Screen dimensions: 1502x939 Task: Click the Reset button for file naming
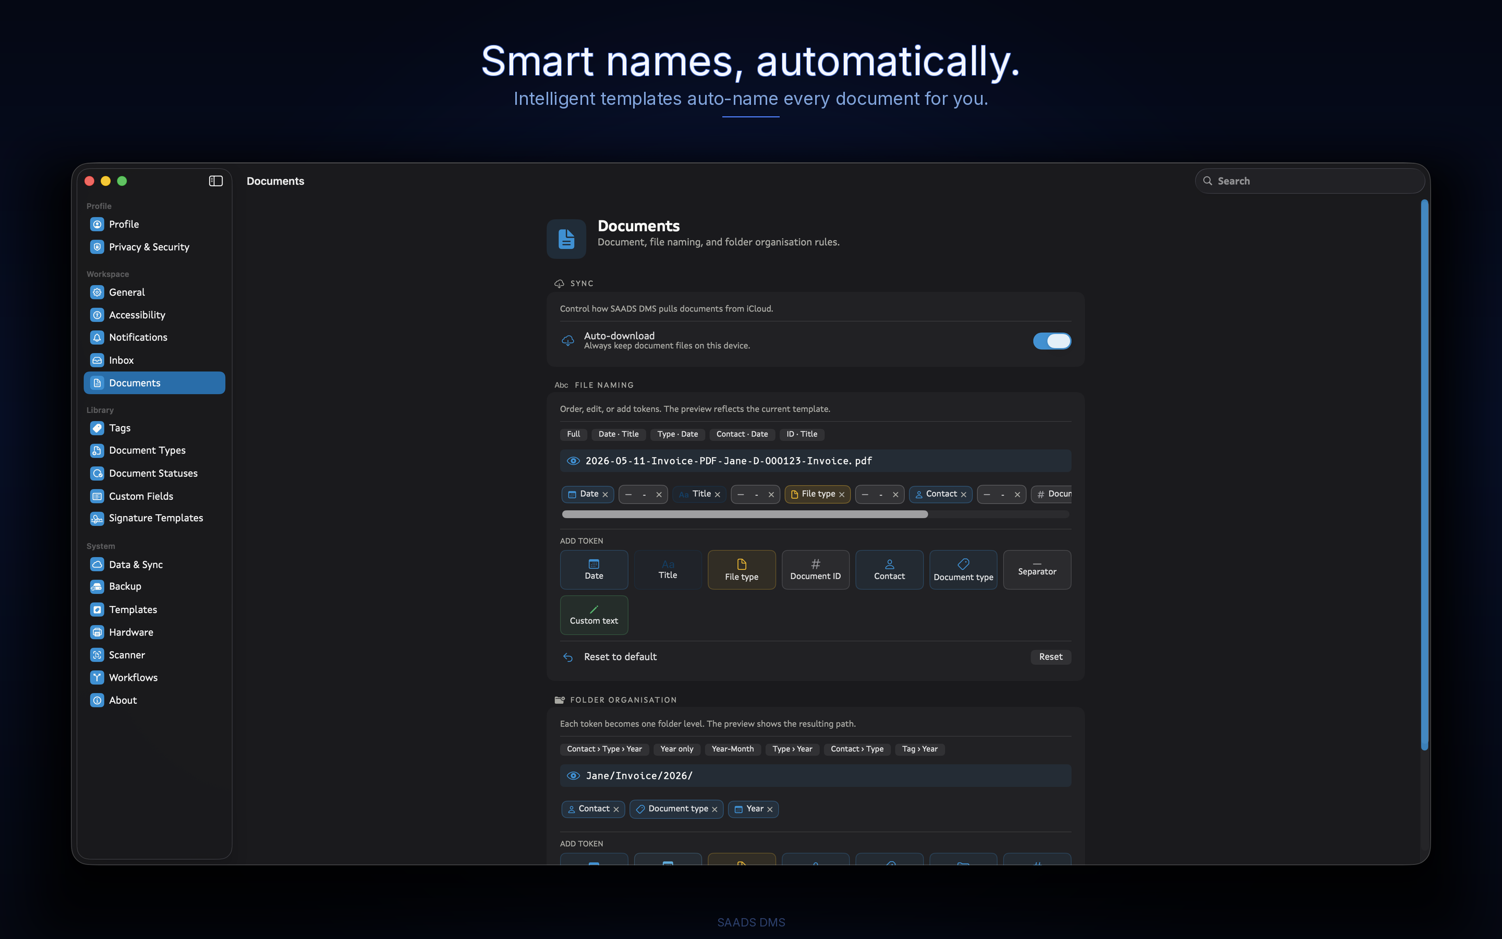pyautogui.click(x=1051, y=656)
